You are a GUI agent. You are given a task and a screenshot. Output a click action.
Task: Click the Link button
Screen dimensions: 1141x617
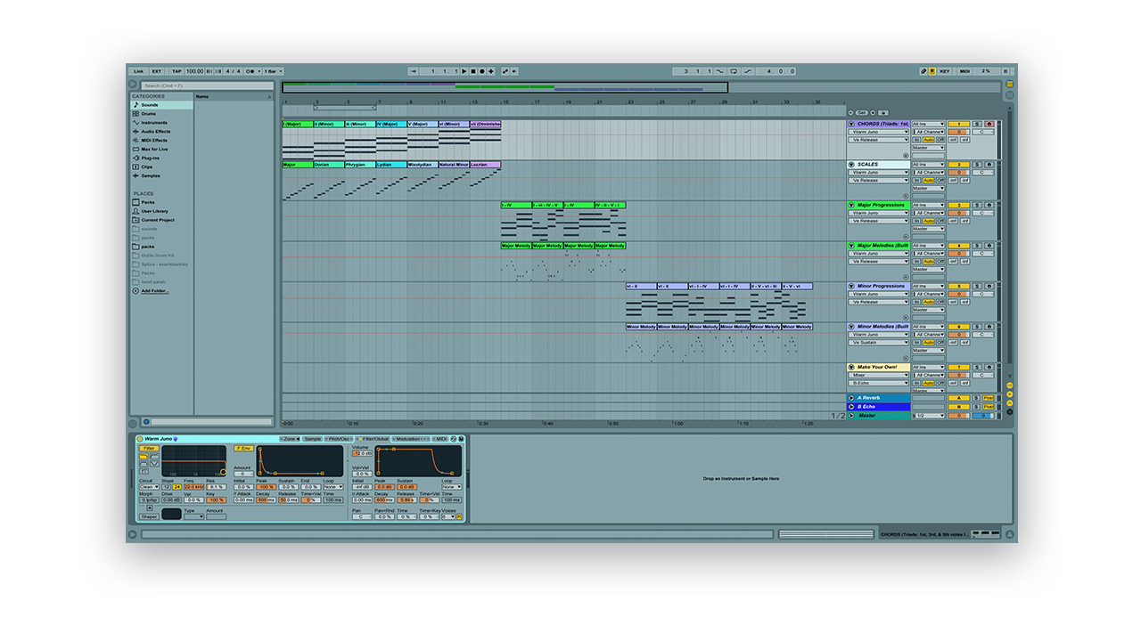[x=138, y=71]
